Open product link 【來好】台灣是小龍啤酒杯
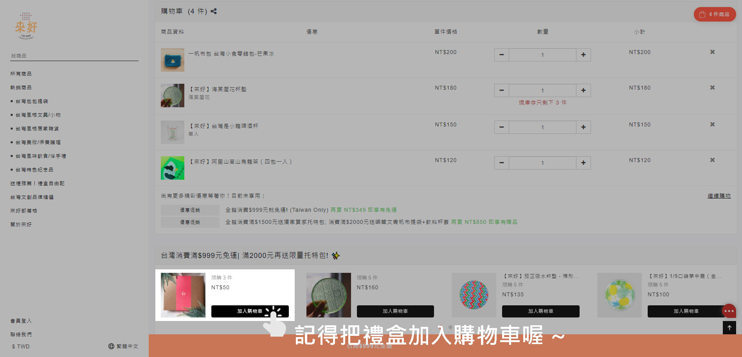 (223, 126)
